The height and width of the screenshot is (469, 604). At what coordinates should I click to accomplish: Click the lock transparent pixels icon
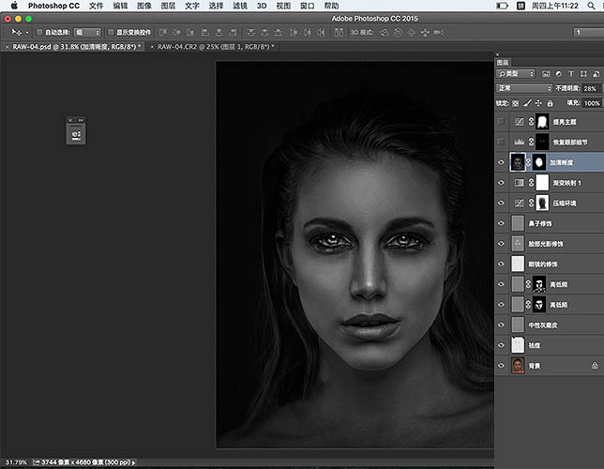click(514, 102)
